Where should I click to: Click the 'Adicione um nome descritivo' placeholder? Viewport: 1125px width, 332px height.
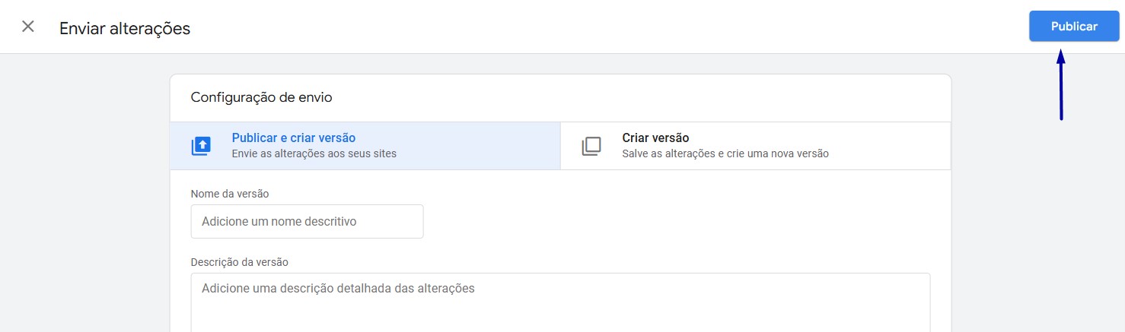[x=279, y=221]
